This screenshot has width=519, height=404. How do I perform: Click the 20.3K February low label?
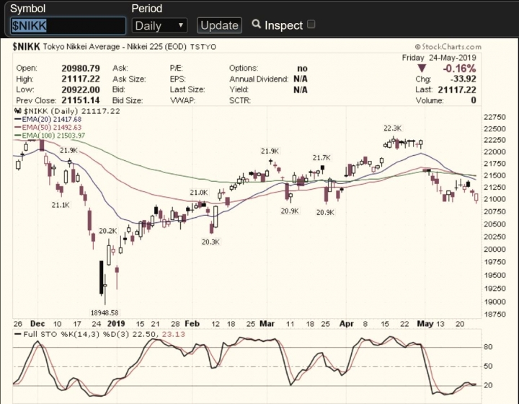coord(210,242)
